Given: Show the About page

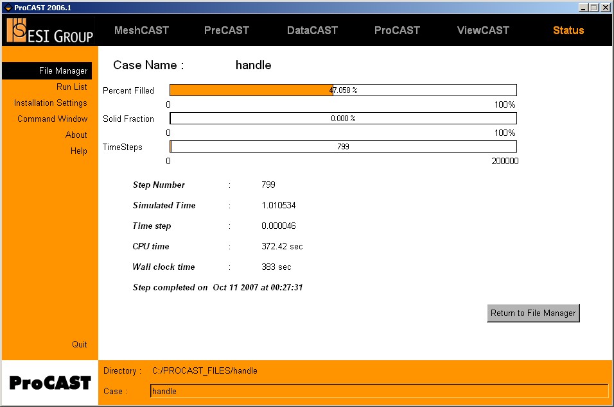Looking at the screenshot, I should (76, 135).
